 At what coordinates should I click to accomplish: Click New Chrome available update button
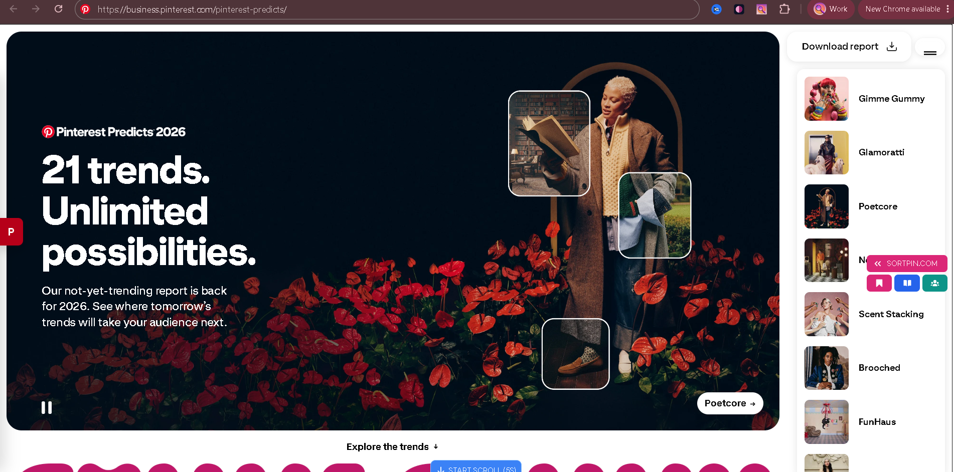point(903,9)
